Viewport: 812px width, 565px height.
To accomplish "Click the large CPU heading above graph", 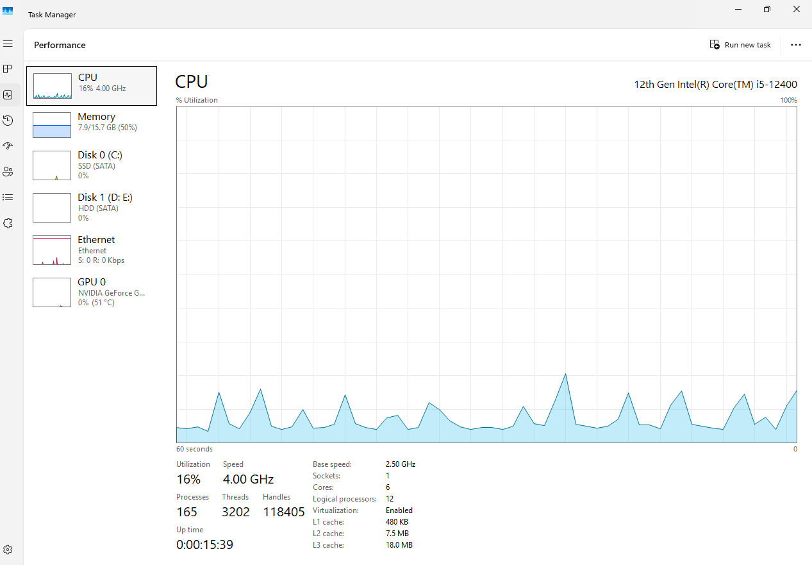I will pyautogui.click(x=192, y=81).
